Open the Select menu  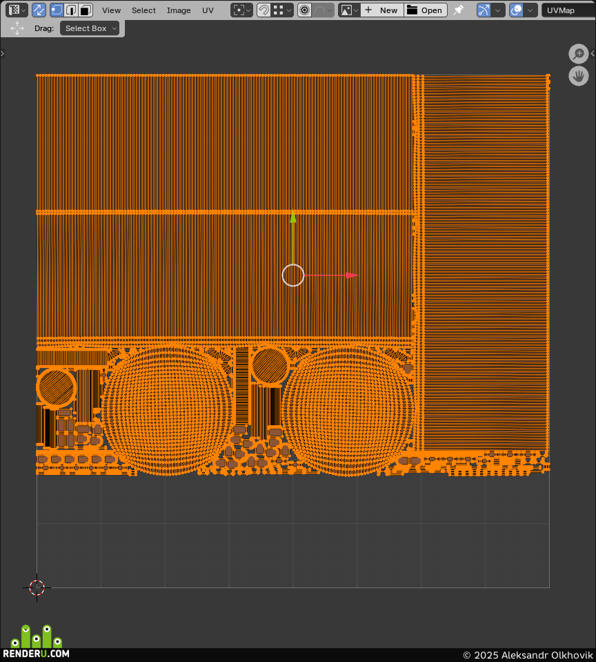pyautogui.click(x=143, y=10)
